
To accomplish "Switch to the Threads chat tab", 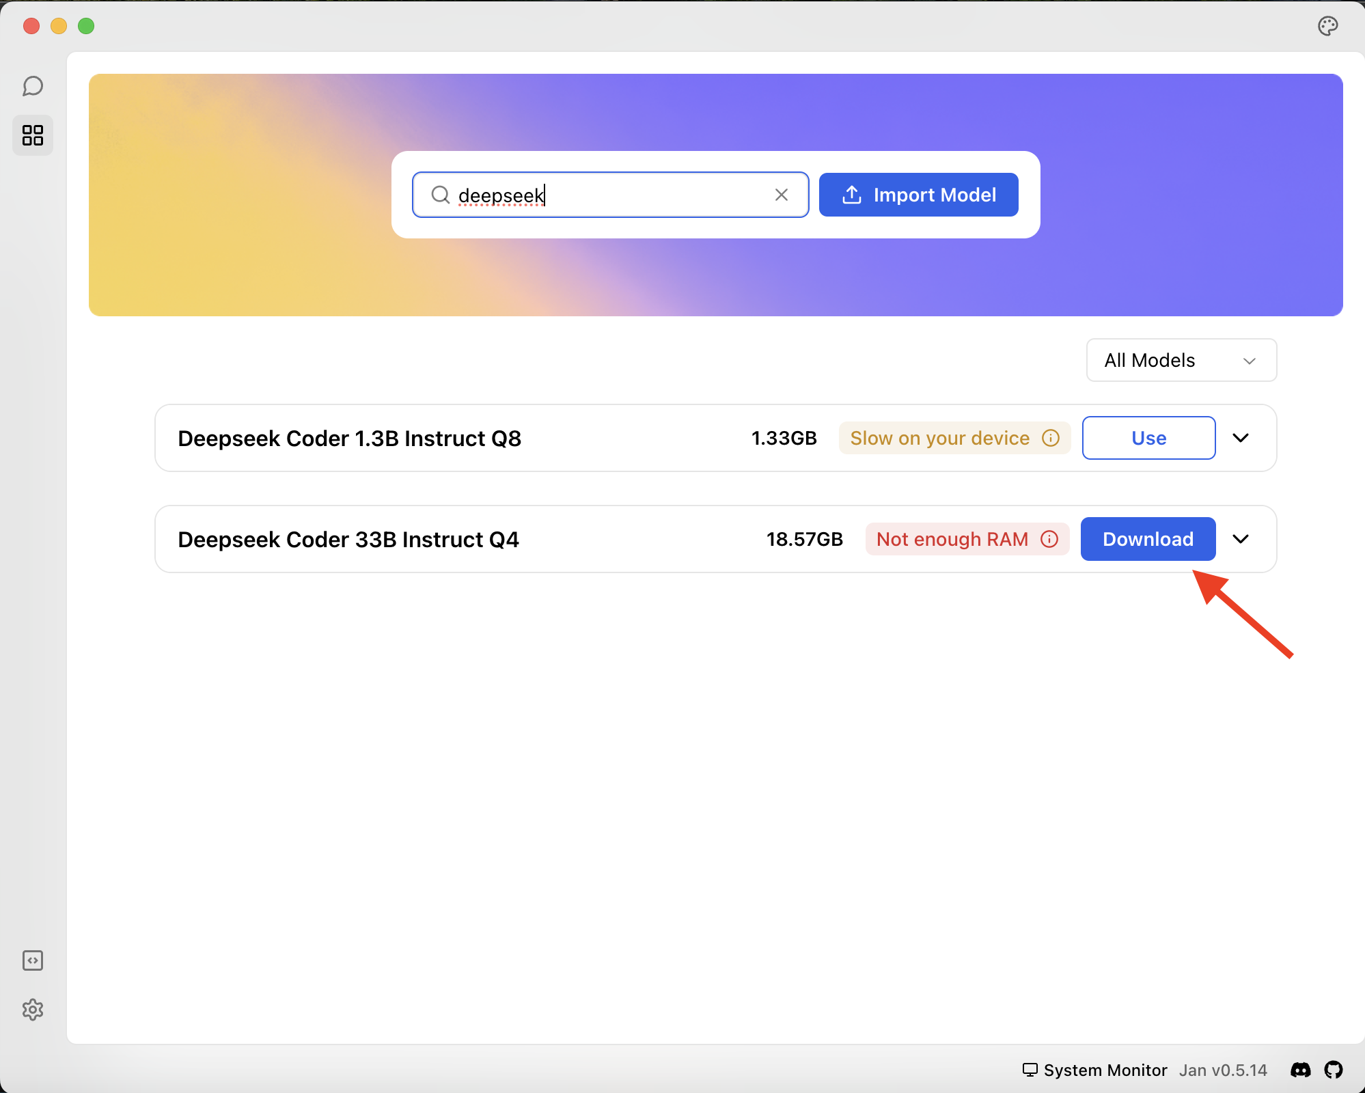I will [32, 86].
